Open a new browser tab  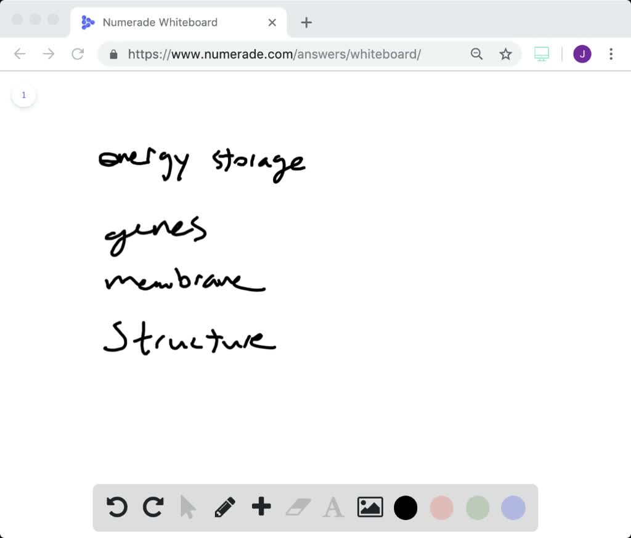tap(306, 22)
